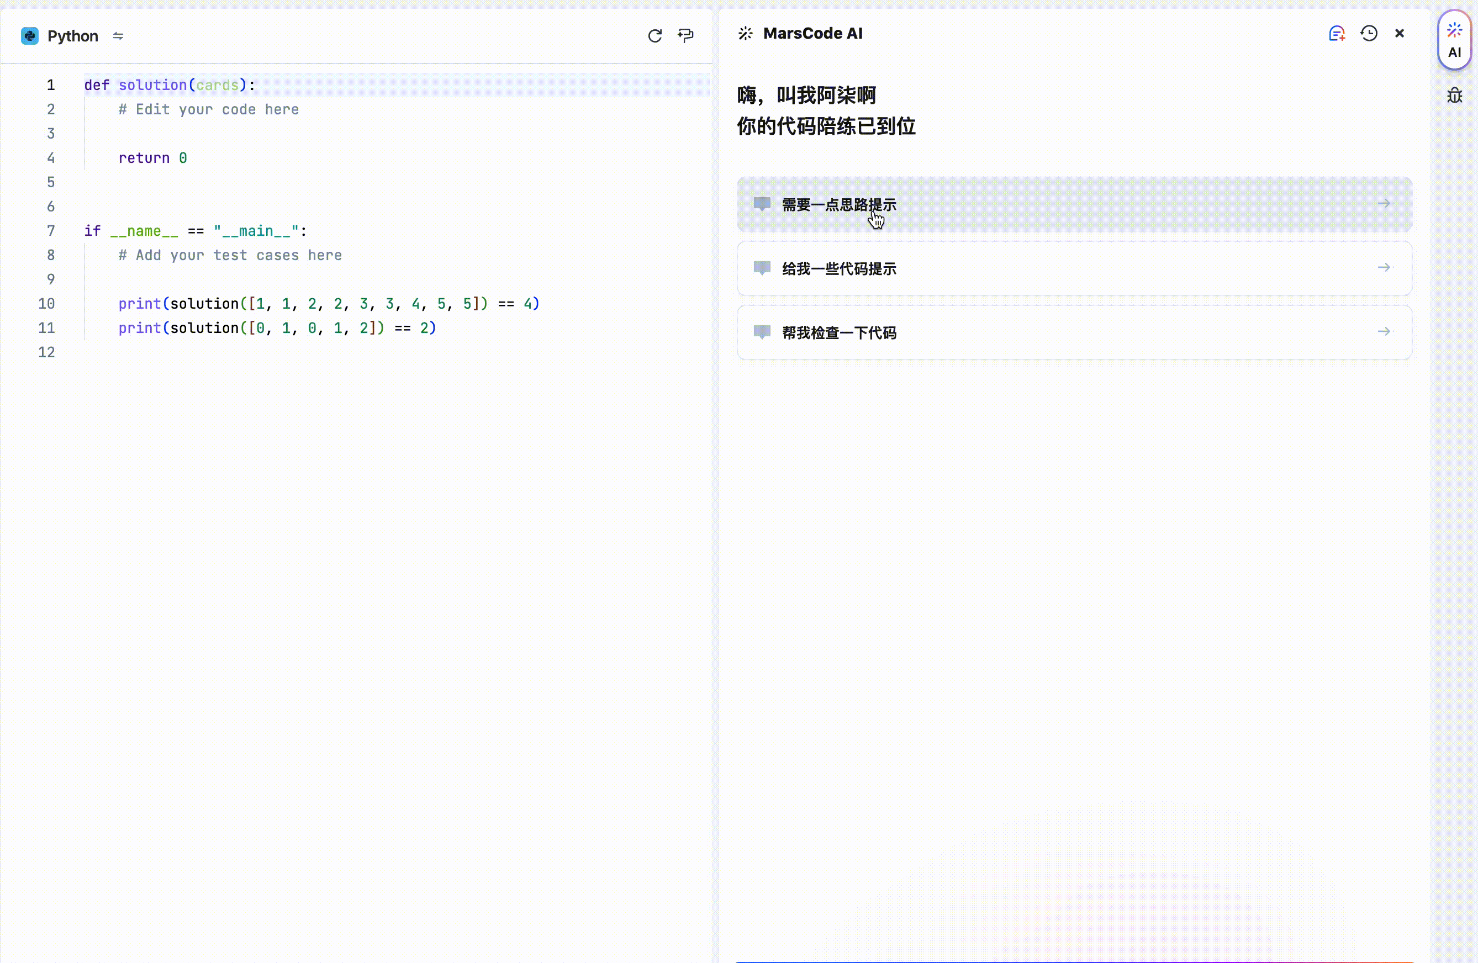Screen dimensions: 1478x963
Task: Place cursor on the return 0 line
Action: (x=153, y=158)
